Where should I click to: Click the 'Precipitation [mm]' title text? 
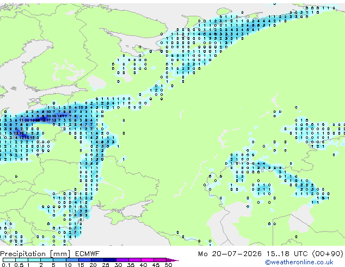(35, 254)
